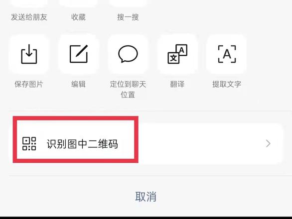Tap the 搜一搜 search label
This screenshot has width=292, height=219.
[x=128, y=17]
